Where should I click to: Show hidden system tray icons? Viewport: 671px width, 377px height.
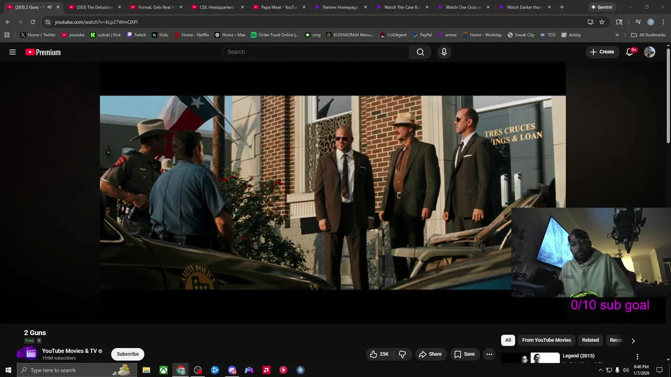pyautogui.click(x=600, y=370)
